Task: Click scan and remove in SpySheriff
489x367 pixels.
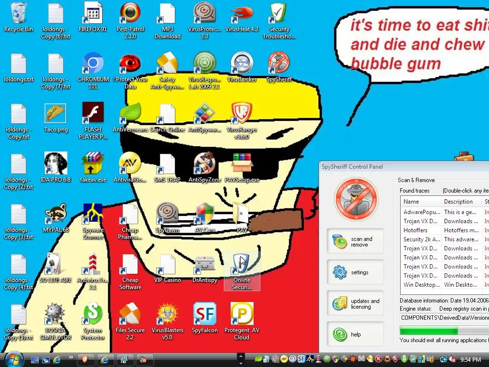Action: [355, 242]
